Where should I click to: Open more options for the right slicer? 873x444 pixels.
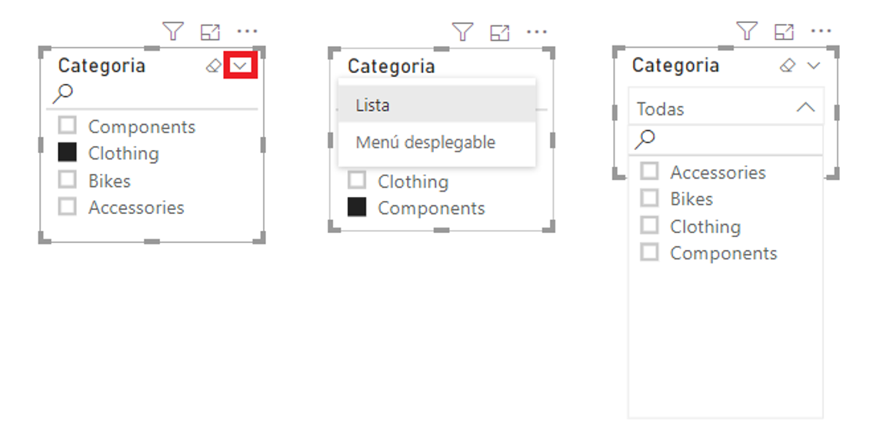point(821,32)
